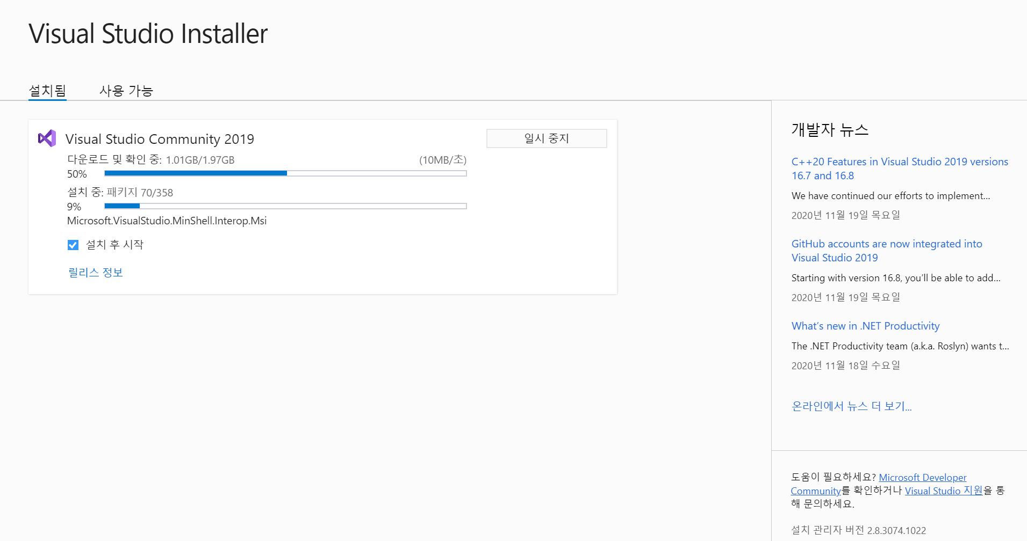Click the Visual Studio Community 2019 logo icon

[47, 138]
